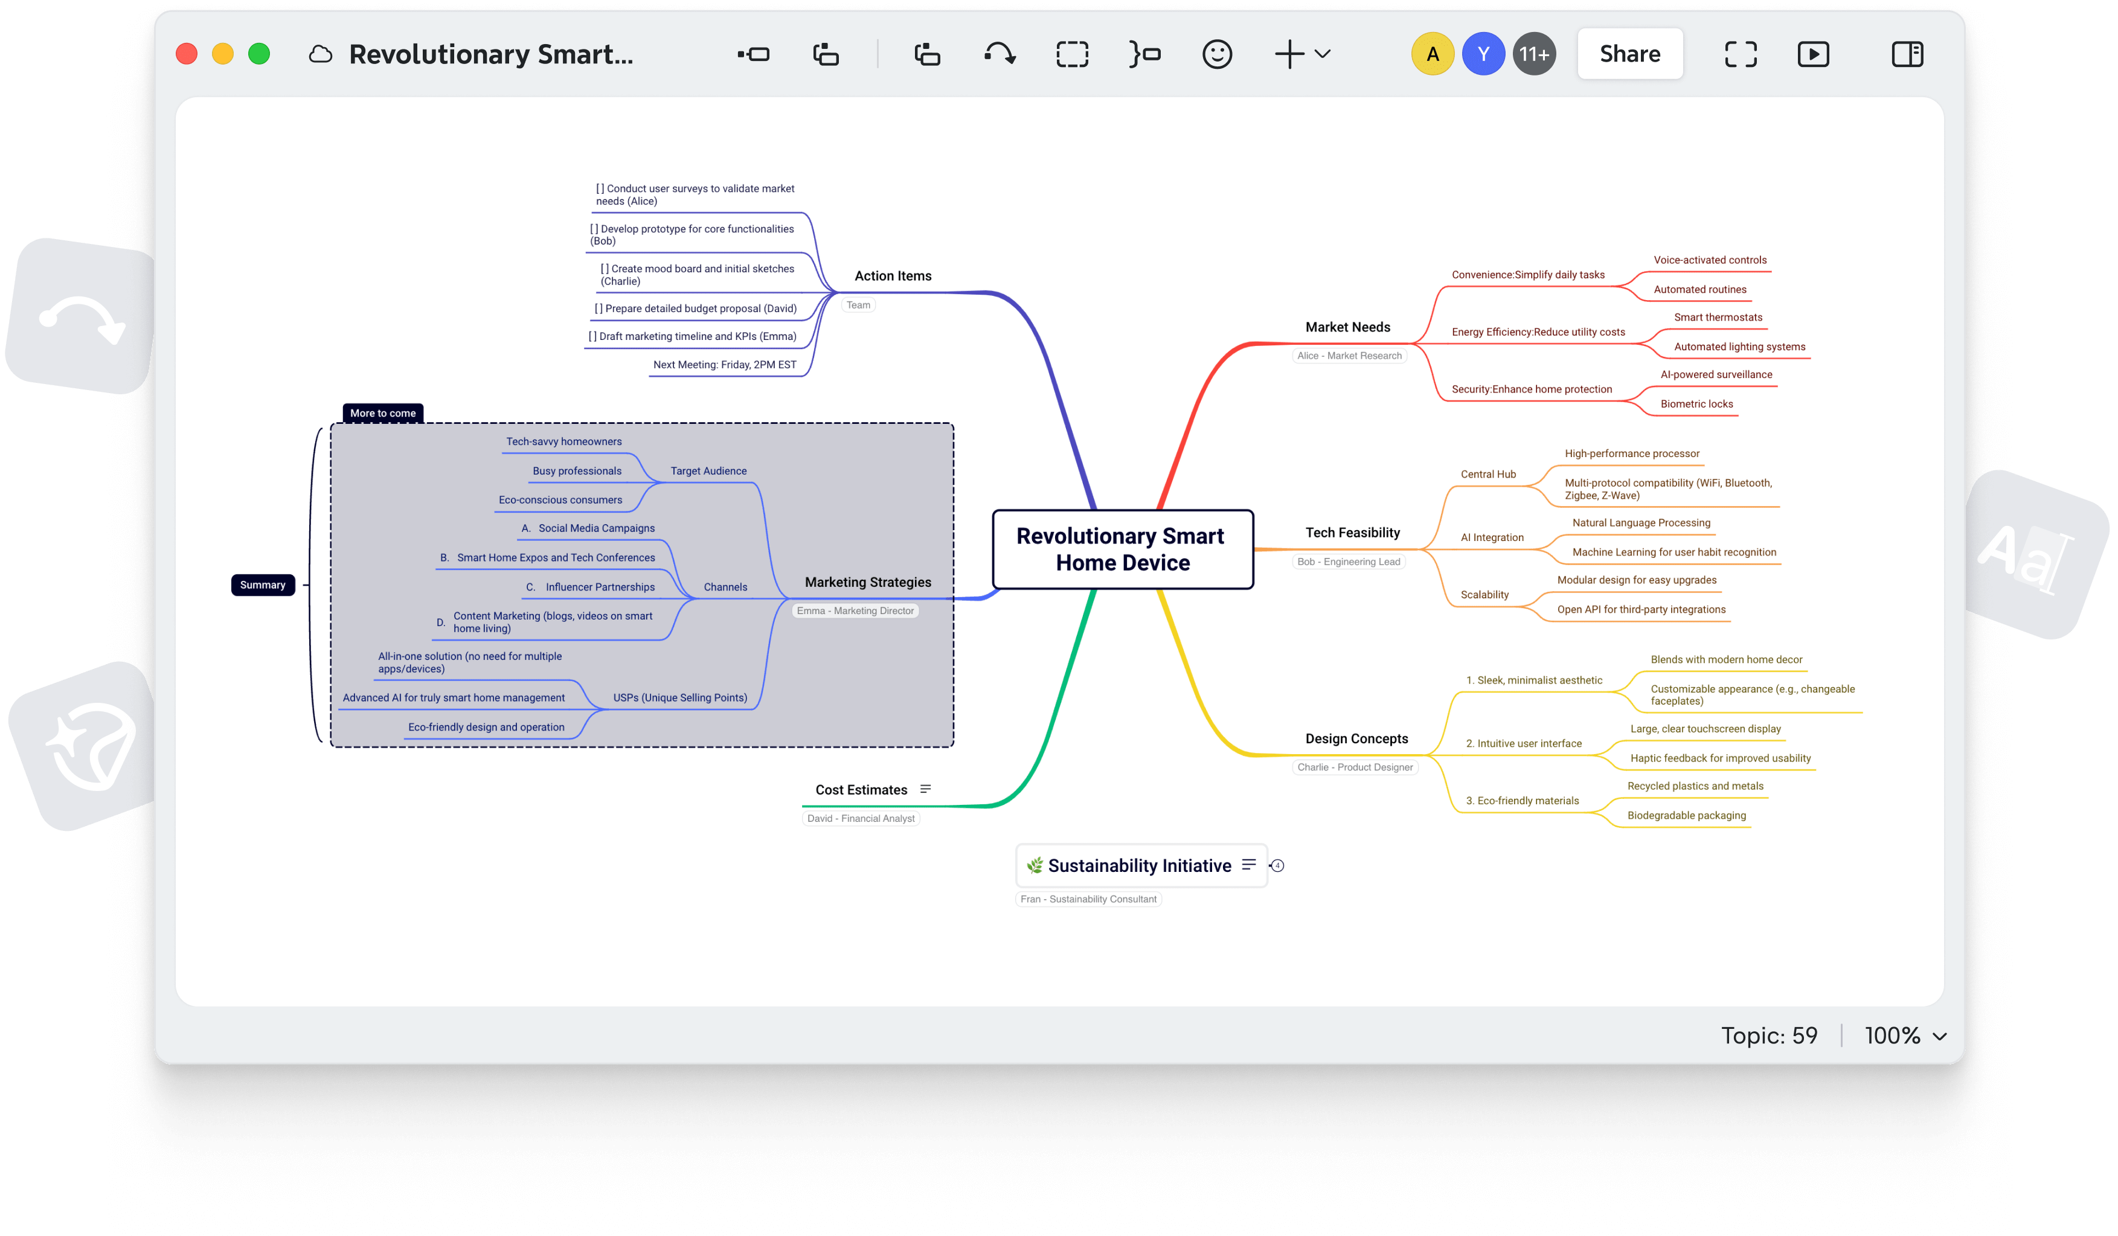
Task: Enable Pitch presentation mode
Action: 1814,53
